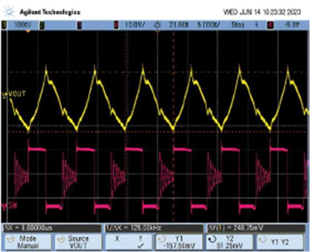
Task: Toggle the X Y cursor selection softkey
Action: (x=128, y=242)
